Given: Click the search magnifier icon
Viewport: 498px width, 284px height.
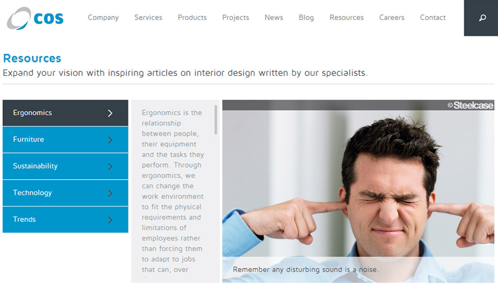Looking at the screenshot, I should point(482,18).
